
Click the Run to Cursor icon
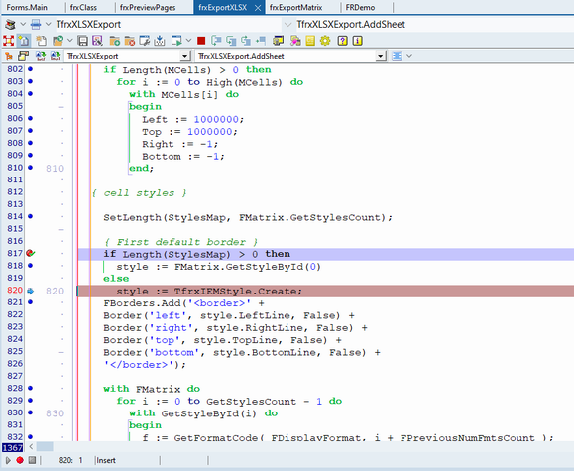(x=261, y=41)
